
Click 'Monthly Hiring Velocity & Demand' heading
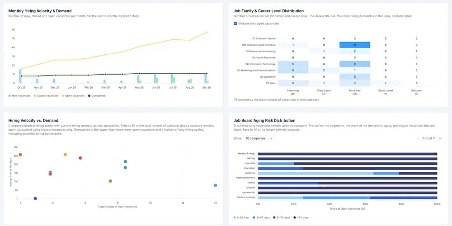[x=40, y=11]
